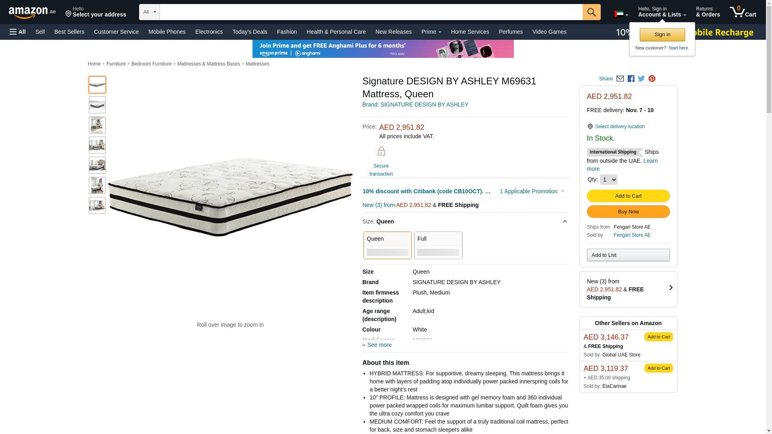Image resolution: width=772 pixels, height=434 pixels.
Task: View the second mattress thumbnail
Action: (97, 105)
